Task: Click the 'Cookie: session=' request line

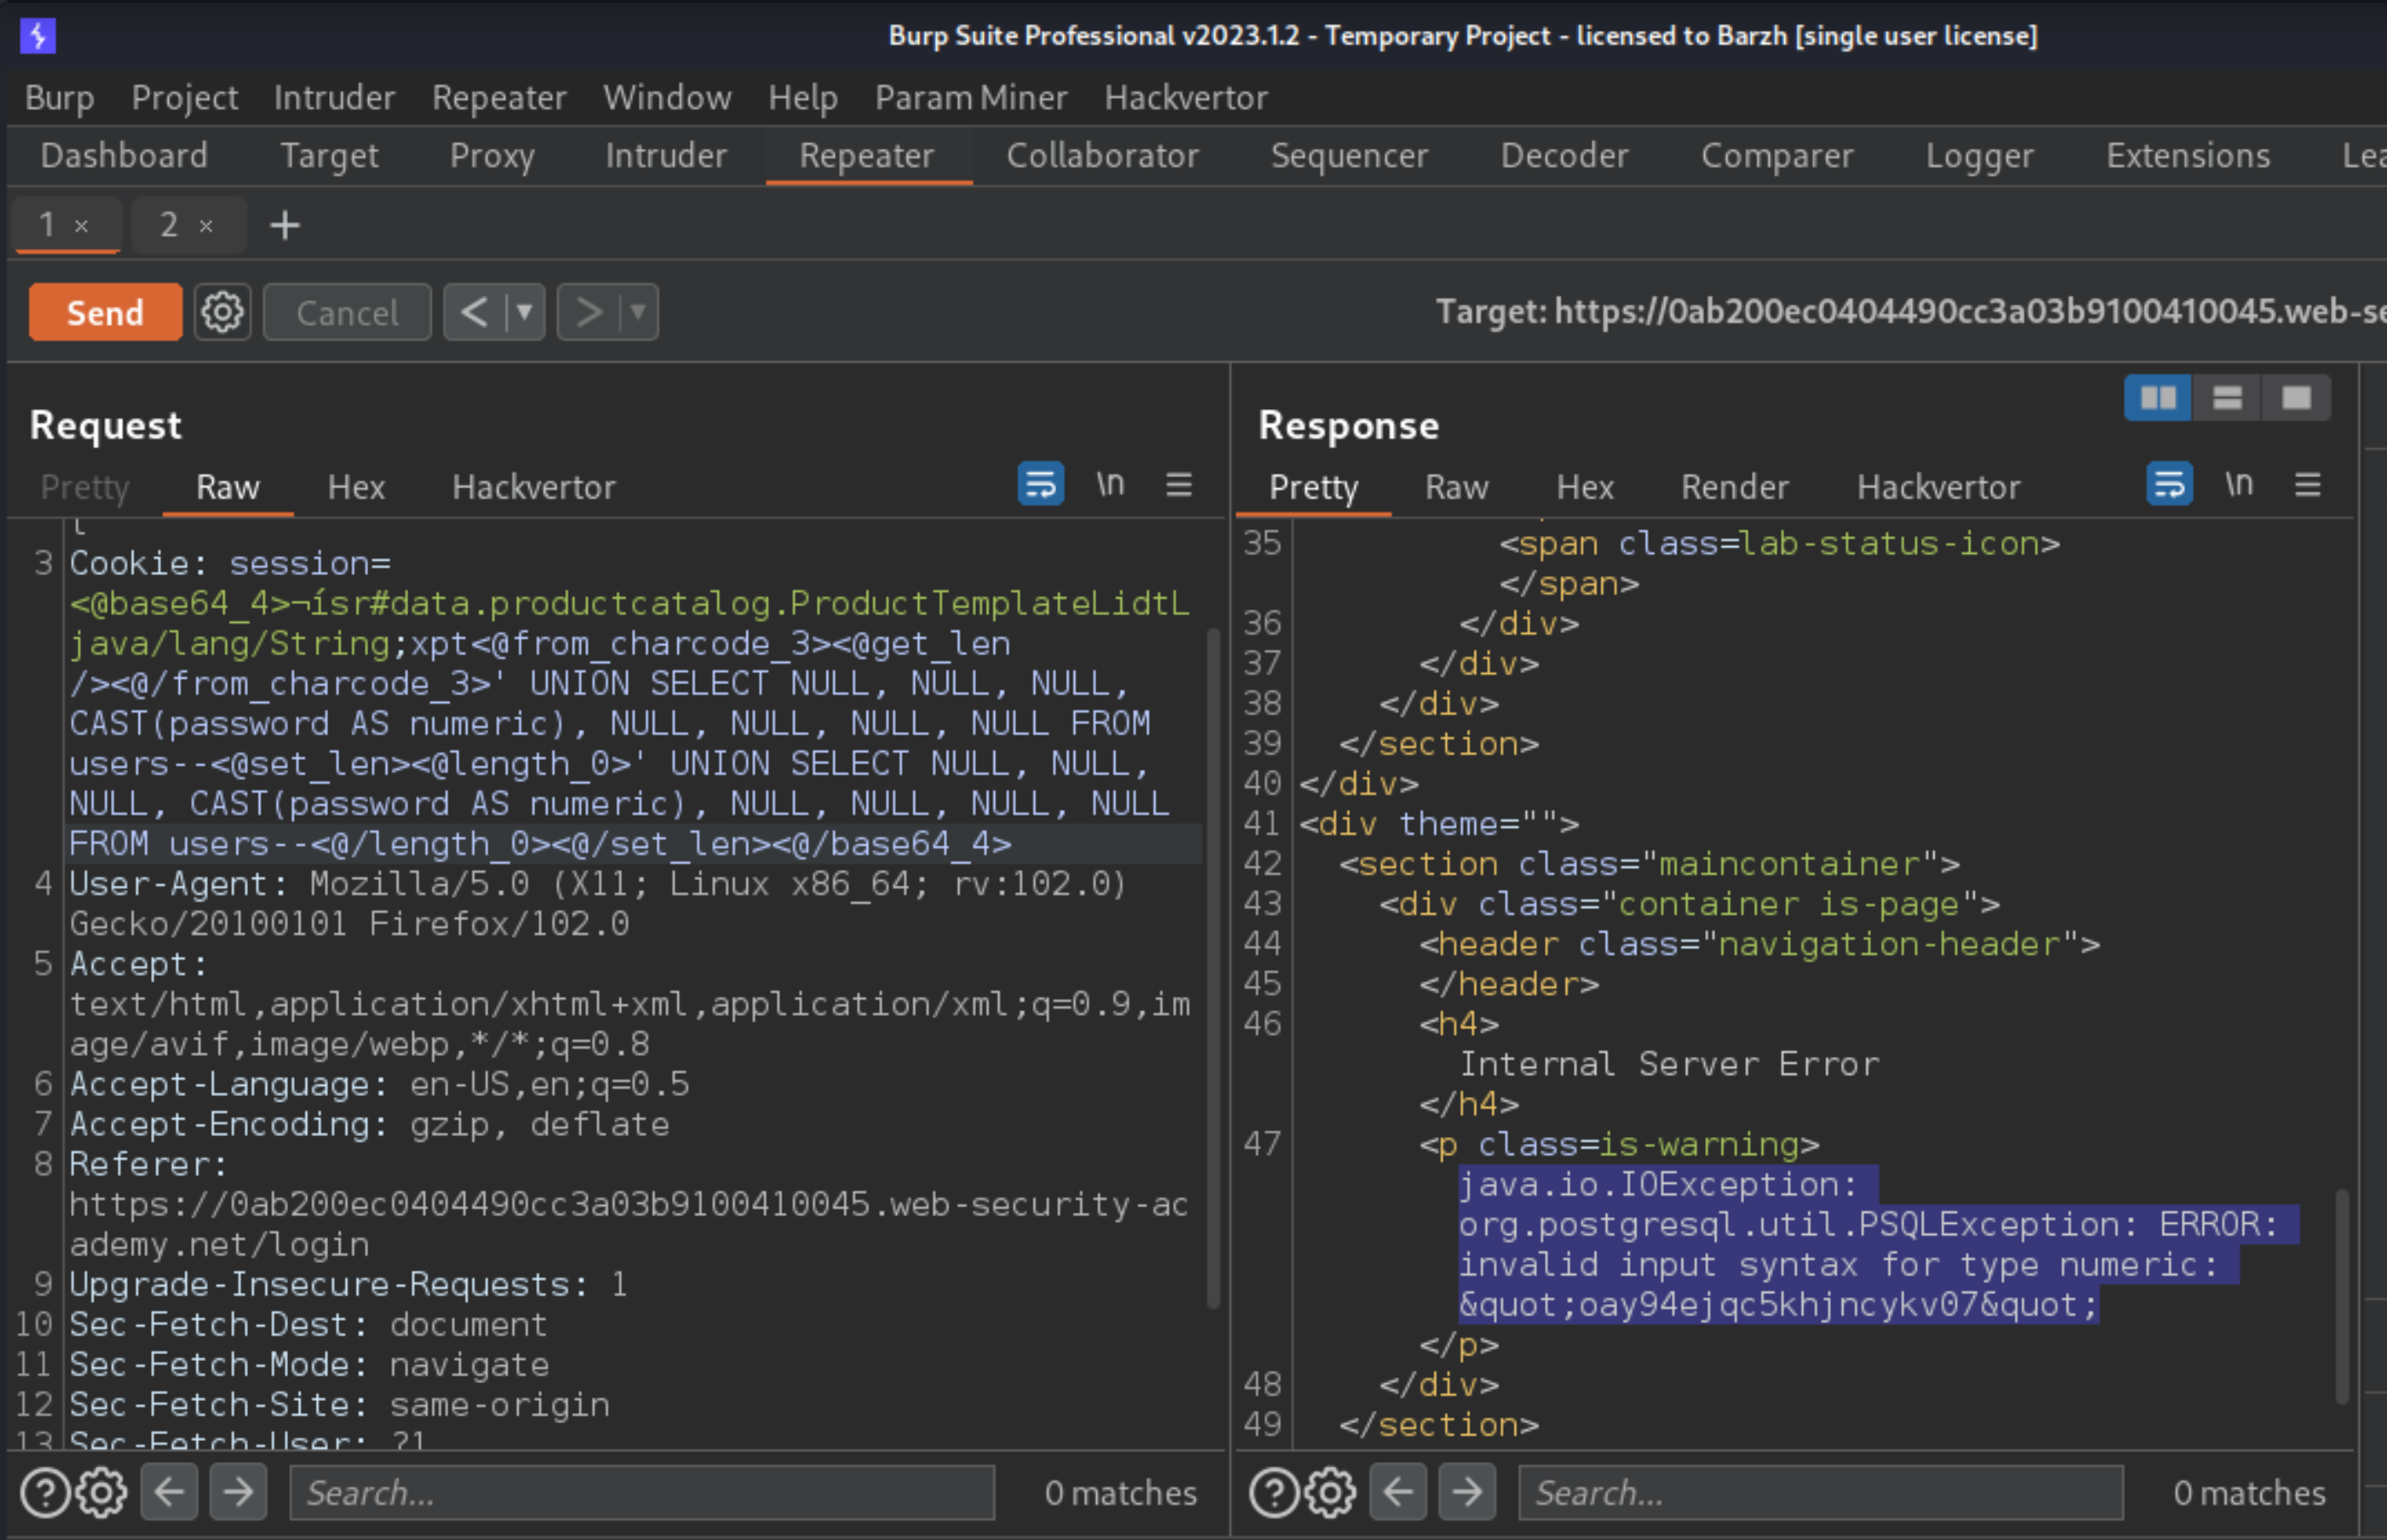Action: [x=229, y=564]
